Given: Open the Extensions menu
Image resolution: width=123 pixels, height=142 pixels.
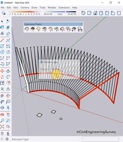Looking at the screenshot, I should pyautogui.click(x=64, y=8).
